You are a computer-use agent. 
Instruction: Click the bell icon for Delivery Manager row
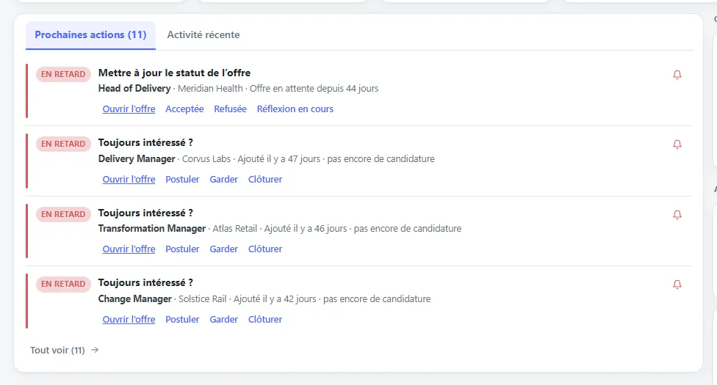(x=677, y=144)
